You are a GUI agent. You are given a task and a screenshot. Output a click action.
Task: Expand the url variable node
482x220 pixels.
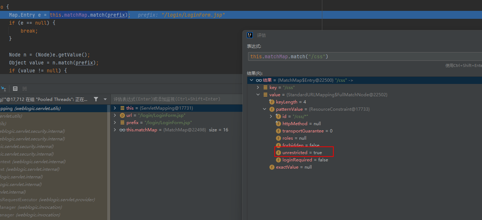[x=115, y=115]
